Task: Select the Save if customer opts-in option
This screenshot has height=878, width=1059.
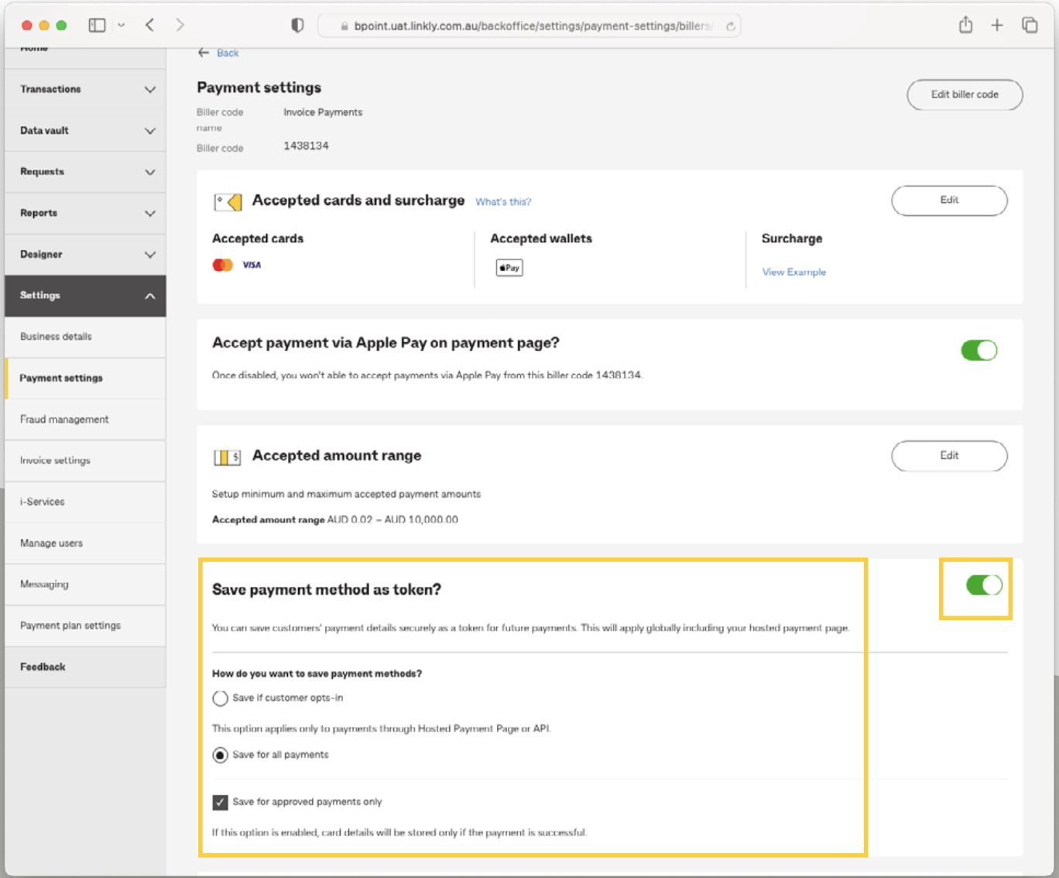Action: pos(220,698)
